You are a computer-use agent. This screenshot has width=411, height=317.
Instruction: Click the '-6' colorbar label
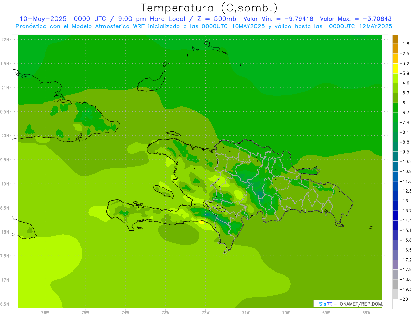click(403, 103)
